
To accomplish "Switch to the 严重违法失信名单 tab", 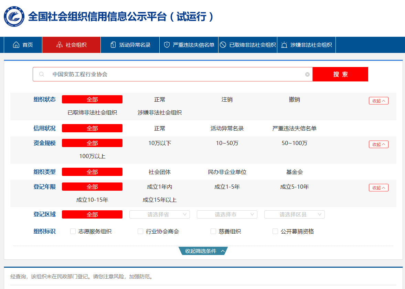I will 193,45.
